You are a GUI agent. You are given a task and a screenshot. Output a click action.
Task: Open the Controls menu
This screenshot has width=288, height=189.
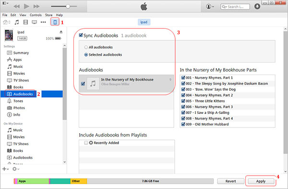coord(36,15)
